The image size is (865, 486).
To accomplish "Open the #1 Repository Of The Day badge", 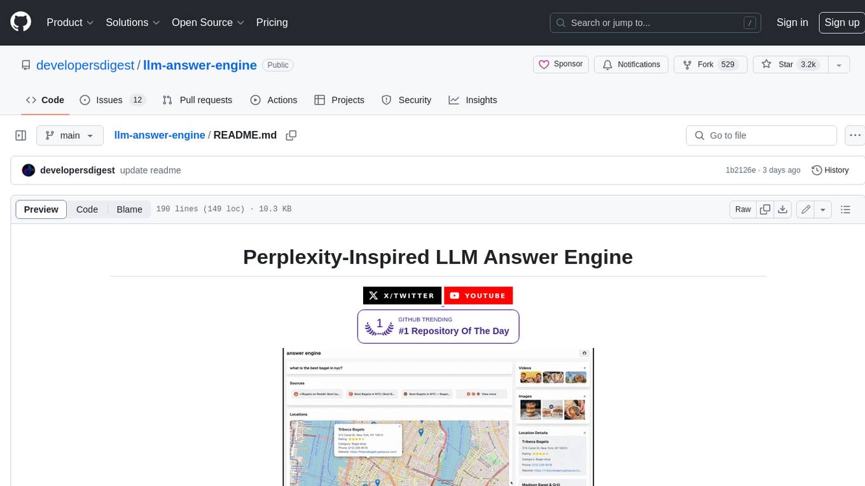I will coord(438,326).
